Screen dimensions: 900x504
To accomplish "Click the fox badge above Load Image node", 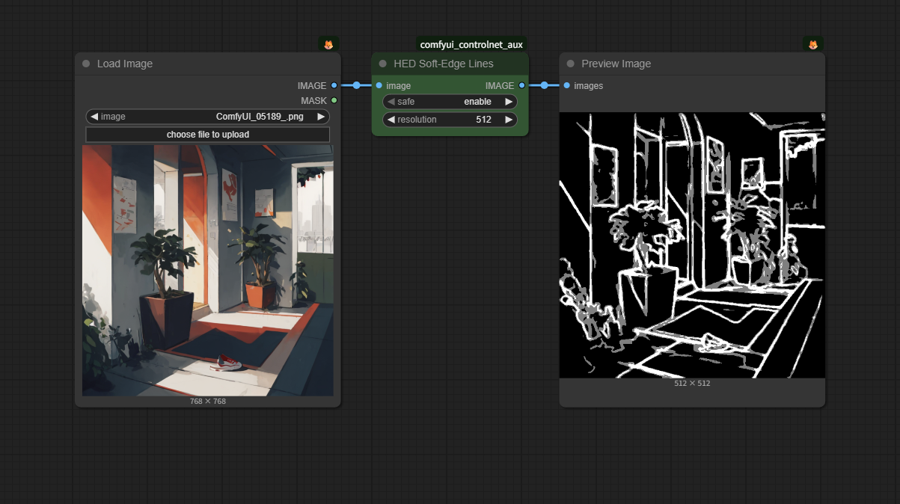I will [x=328, y=45].
